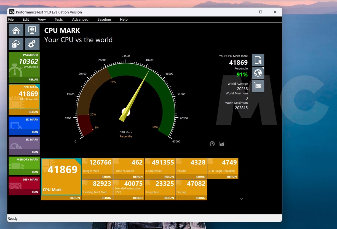Viewport: 337px width, 229px height.
Task: Open the results history chart icon
Action: [x=222, y=144]
